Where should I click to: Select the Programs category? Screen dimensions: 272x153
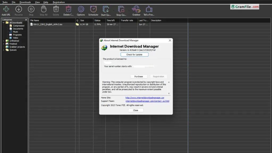[x=17, y=35]
